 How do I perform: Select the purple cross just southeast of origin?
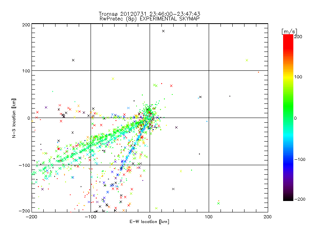coord(176,127)
